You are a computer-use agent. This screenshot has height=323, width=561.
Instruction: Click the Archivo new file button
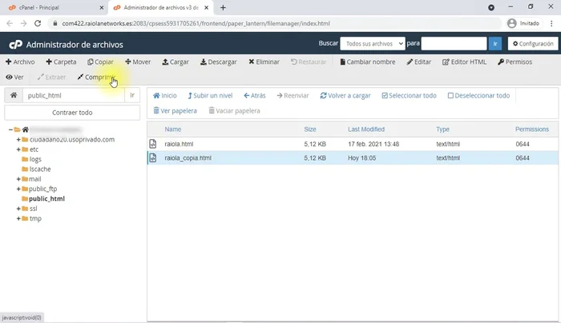[20, 62]
